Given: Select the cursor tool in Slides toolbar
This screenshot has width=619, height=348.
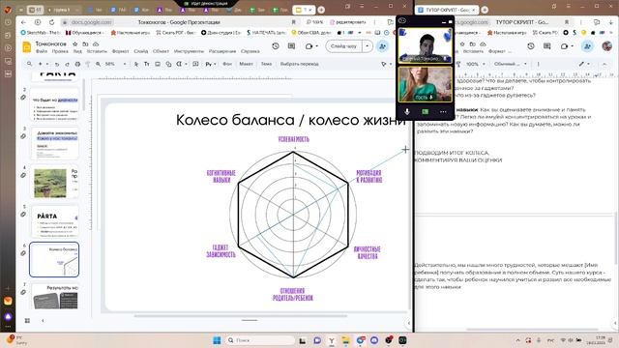Looking at the screenshot, I should (136, 64).
